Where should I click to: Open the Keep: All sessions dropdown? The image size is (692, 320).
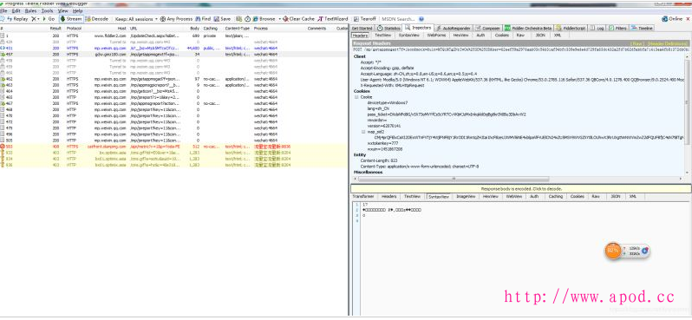coord(135,19)
